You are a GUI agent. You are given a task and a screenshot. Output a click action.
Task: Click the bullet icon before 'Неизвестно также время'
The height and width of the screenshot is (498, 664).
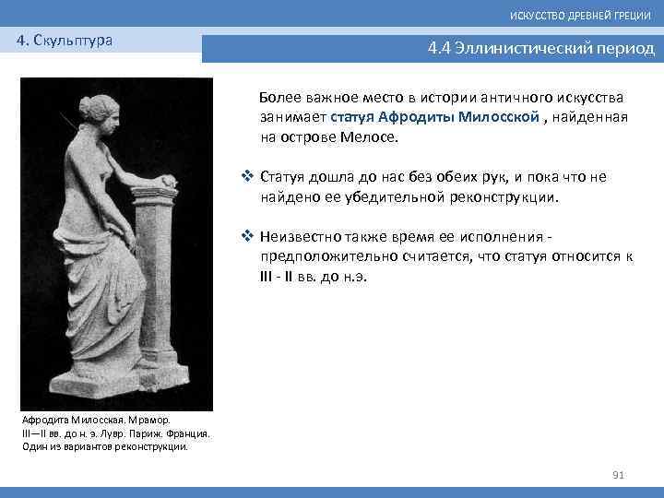point(247,235)
